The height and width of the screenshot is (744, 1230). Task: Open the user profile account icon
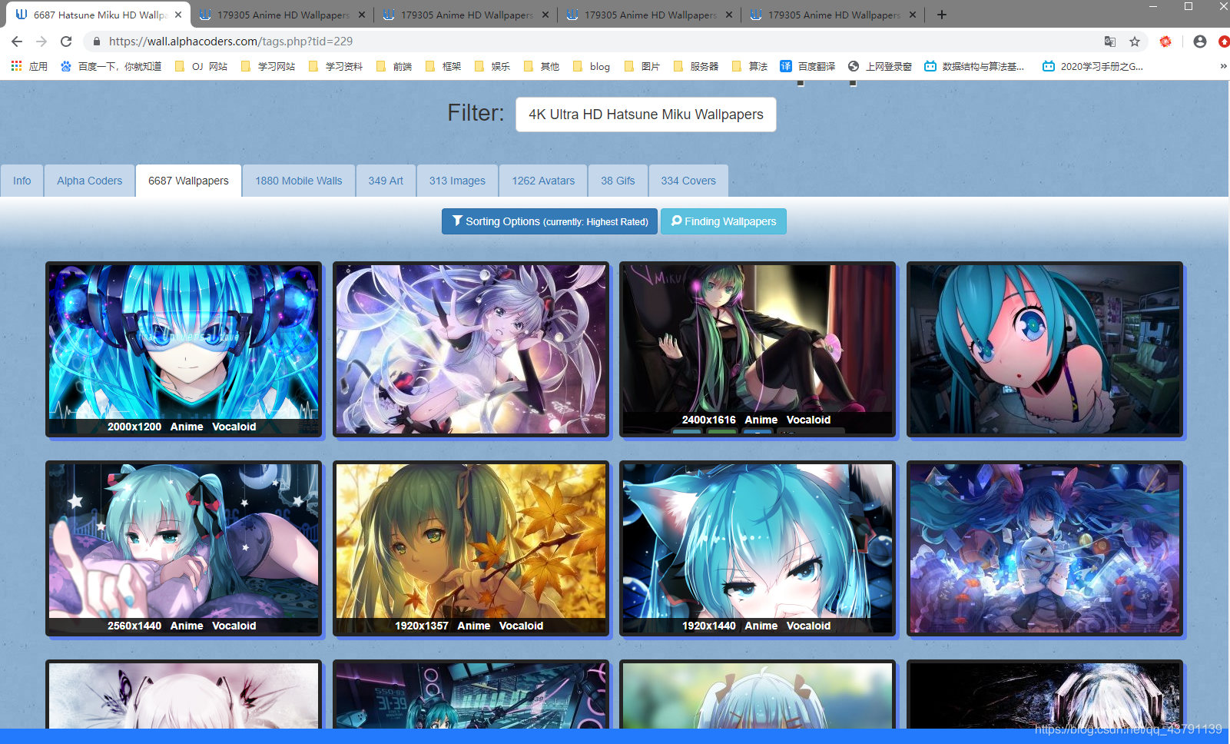point(1200,42)
